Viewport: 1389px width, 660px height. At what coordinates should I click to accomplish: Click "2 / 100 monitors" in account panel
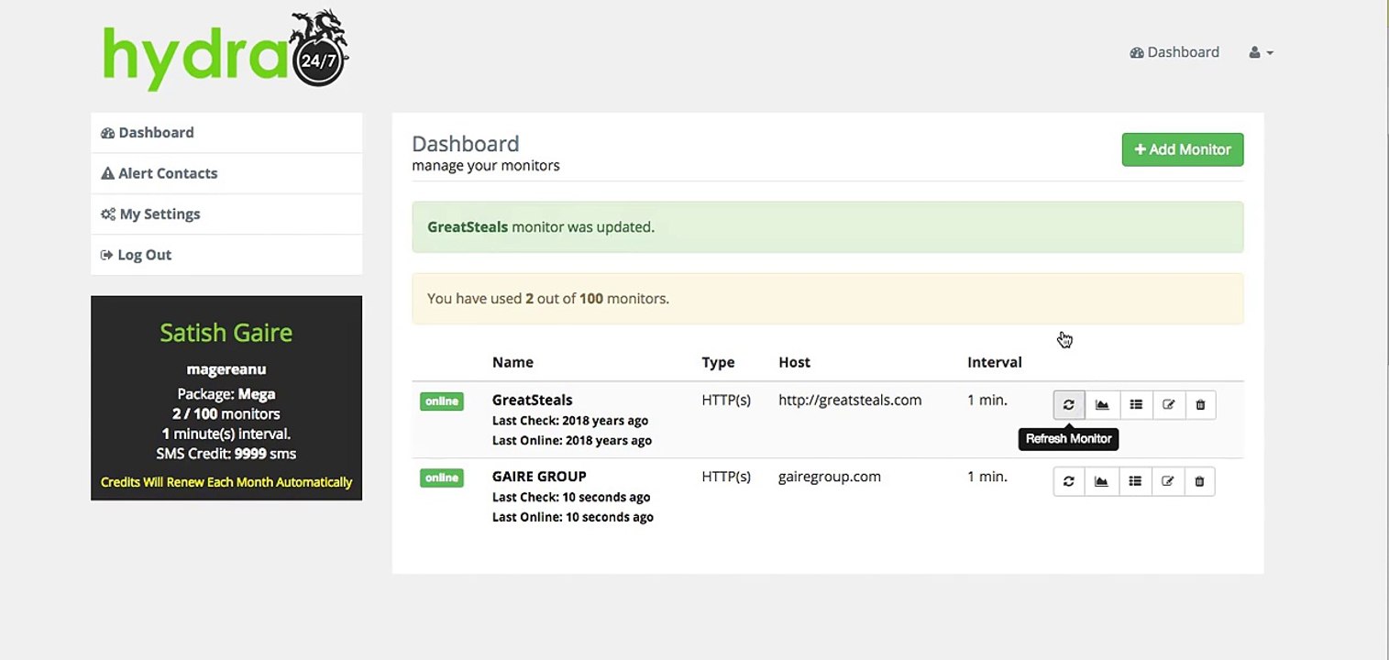click(x=226, y=414)
